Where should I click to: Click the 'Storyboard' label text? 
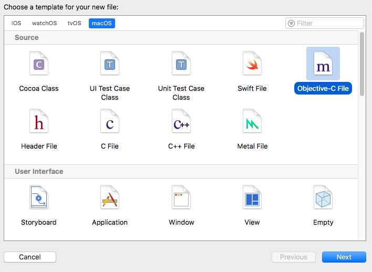click(x=39, y=223)
